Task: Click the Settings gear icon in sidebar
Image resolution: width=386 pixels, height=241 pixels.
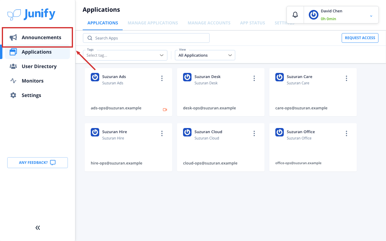Action: click(x=13, y=95)
